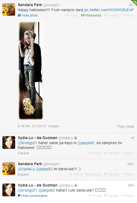Screen dimensions: 137x203
Task: Hide conversation under cute daracula tweet
Action: click(x=33, y=196)
